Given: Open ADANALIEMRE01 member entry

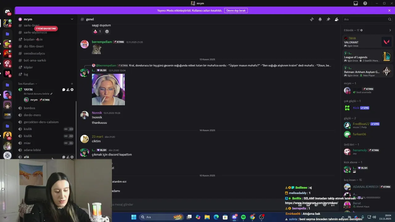Looking at the screenshot, I should click(x=368, y=187).
